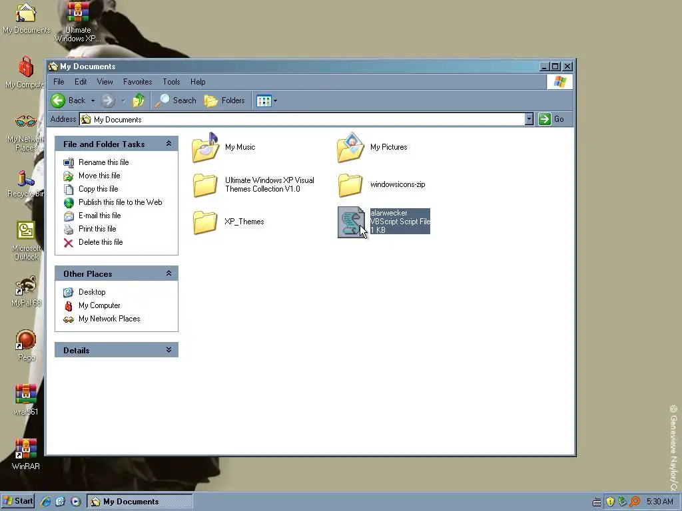Go up one folder level icon

click(139, 101)
